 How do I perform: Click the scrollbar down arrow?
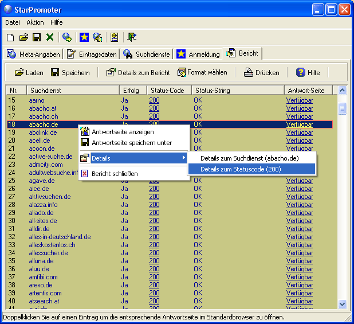343,304
